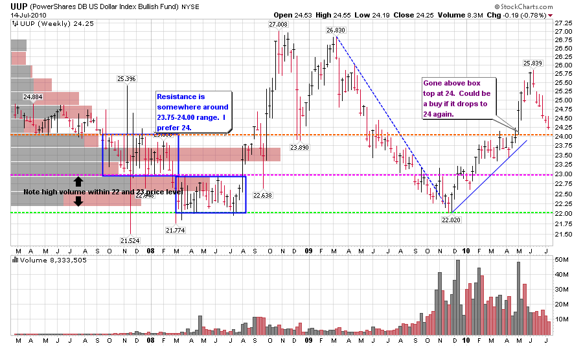The image size is (583, 346).
Task: Click the 10M volume axis label
Action: pyautogui.click(x=562, y=319)
